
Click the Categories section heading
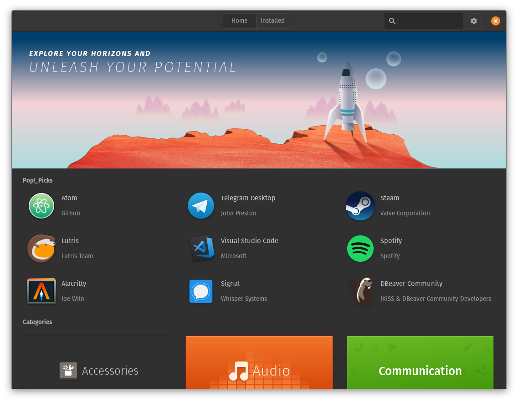tap(37, 322)
